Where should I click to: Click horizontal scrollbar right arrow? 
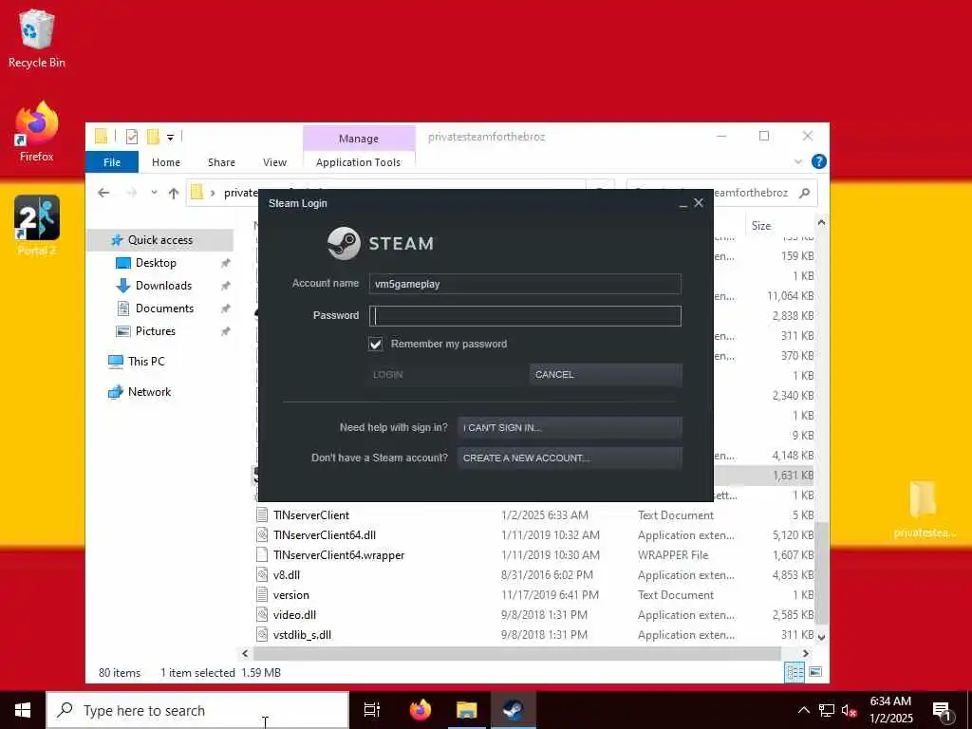pyautogui.click(x=806, y=653)
